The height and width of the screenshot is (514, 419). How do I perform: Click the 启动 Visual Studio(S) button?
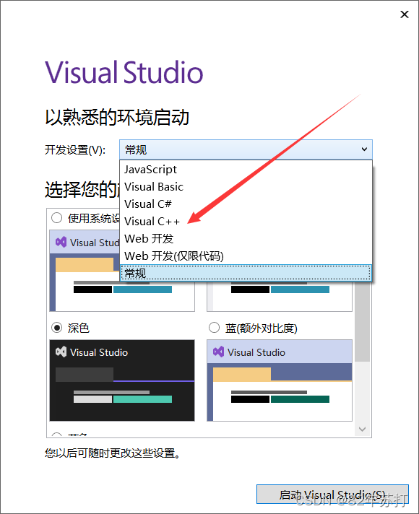[332, 495]
